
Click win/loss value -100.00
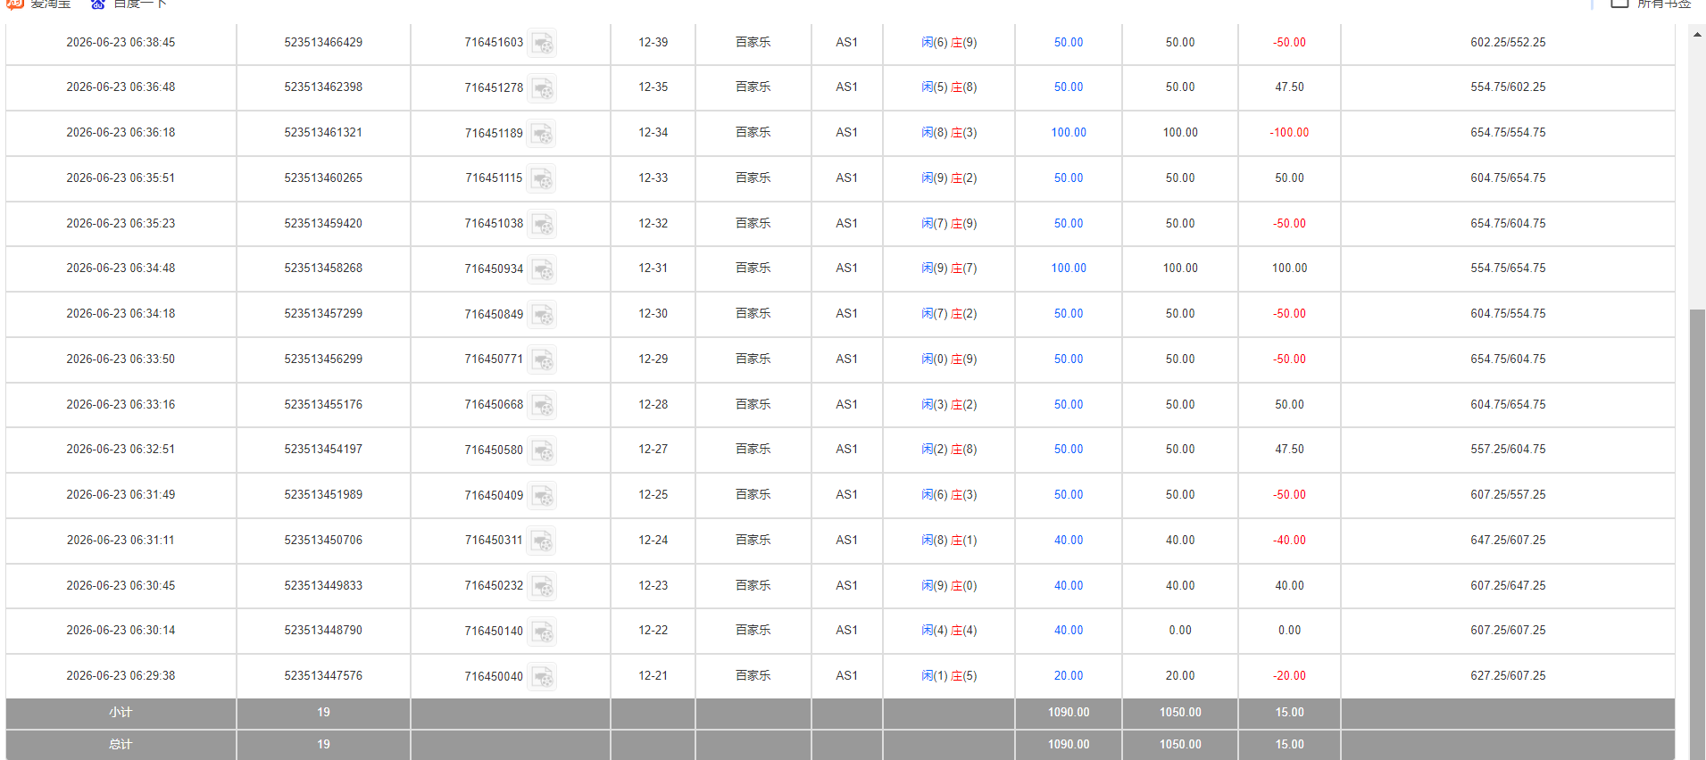pos(1289,133)
